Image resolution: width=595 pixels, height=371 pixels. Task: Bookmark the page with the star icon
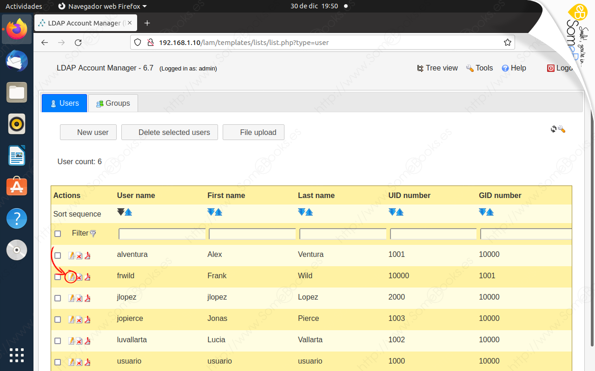pyautogui.click(x=507, y=42)
